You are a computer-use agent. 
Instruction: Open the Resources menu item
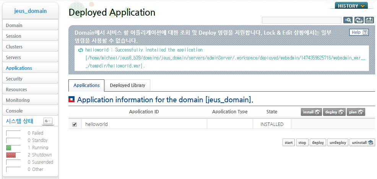point(30,89)
